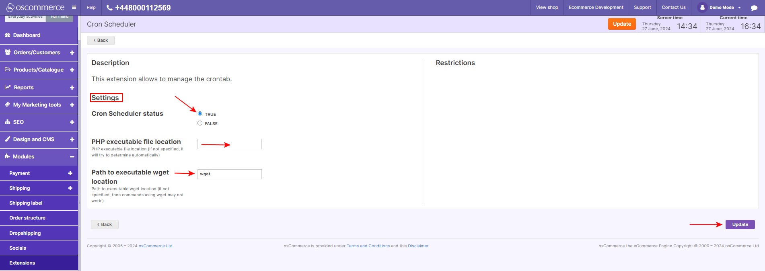Viewport: 765px width, 271px height.
Task: Expand the Reports menu
Action: point(72,88)
